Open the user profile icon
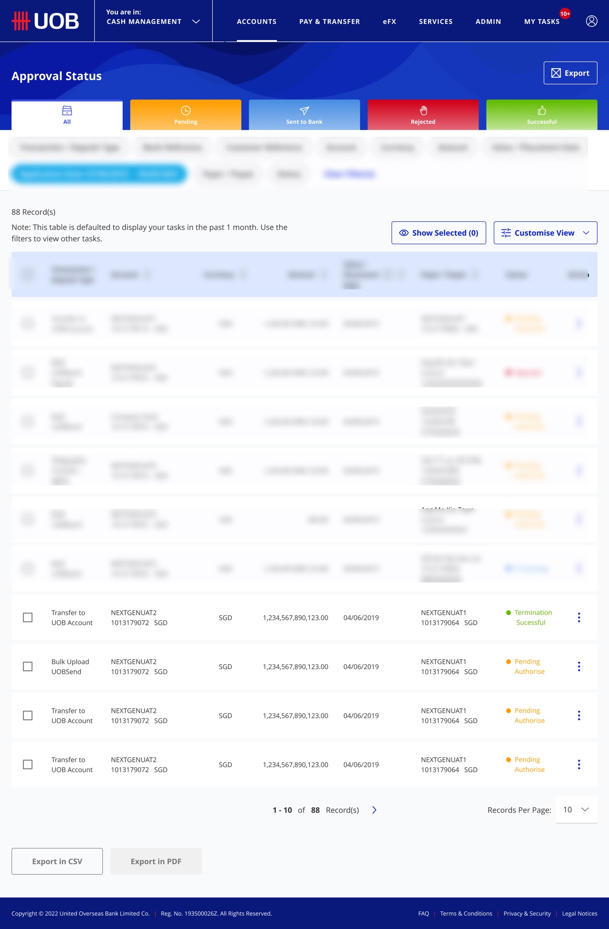Image resolution: width=609 pixels, height=929 pixels. [591, 21]
